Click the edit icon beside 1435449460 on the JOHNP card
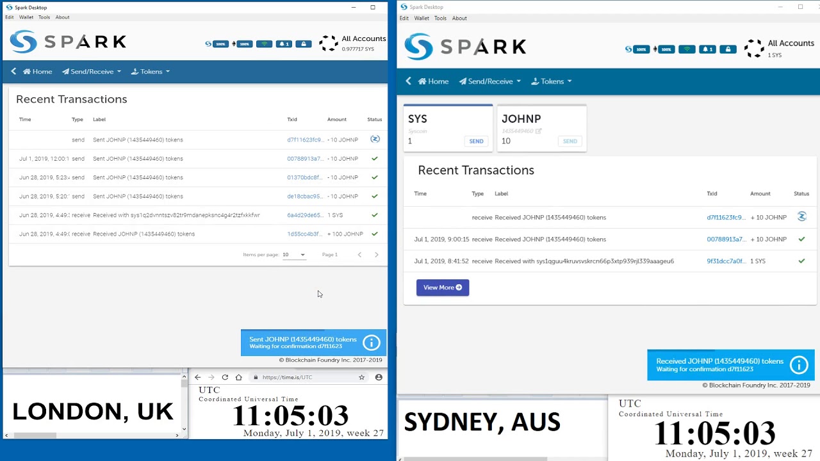820x461 pixels. [x=539, y=131]
